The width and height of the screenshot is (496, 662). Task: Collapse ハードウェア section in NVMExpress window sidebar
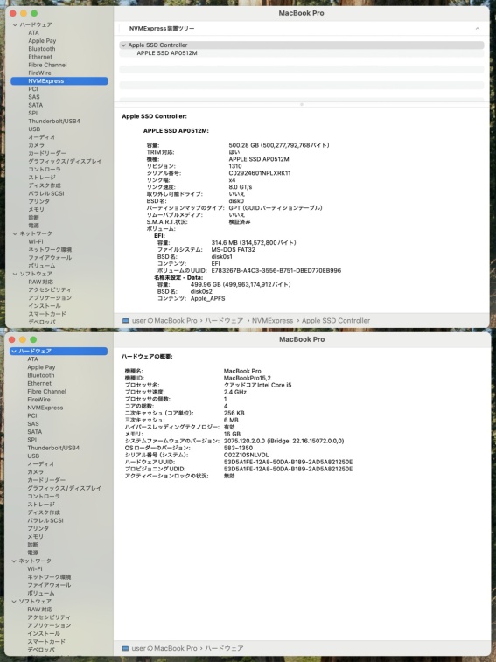(x=15, y=24)
